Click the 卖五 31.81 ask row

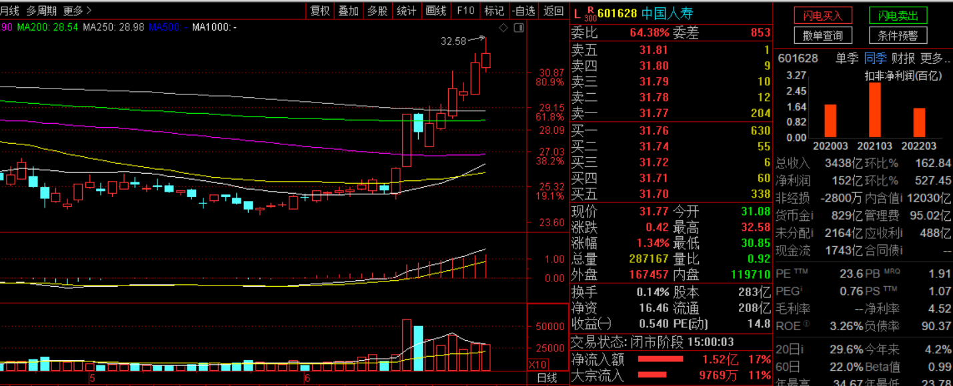point(671,50)
